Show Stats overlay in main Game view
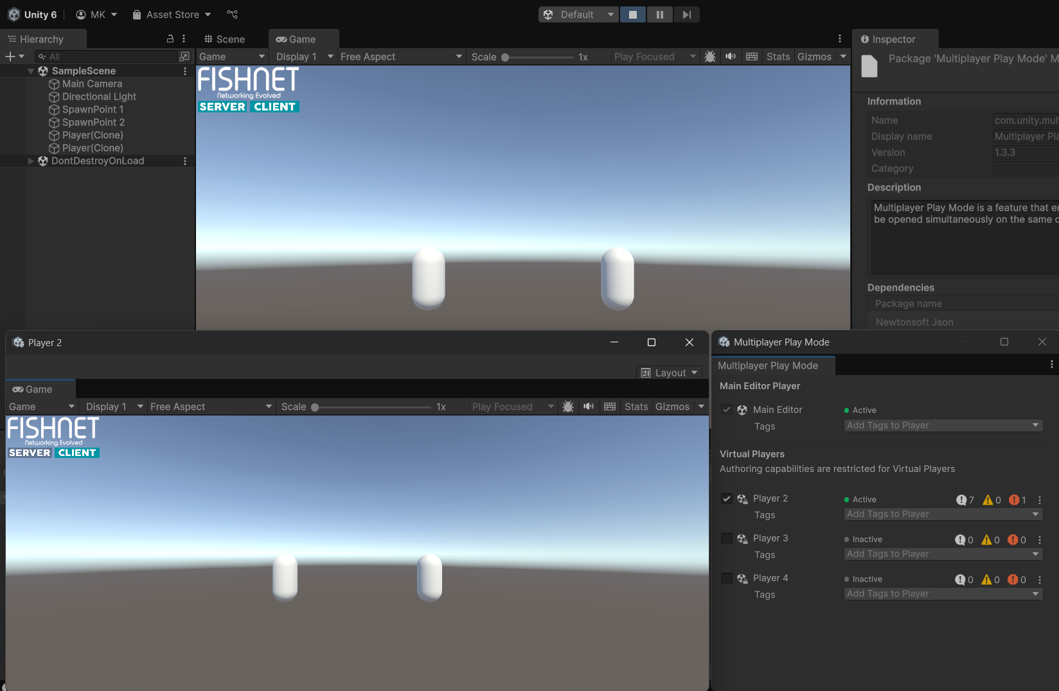This screenshot has height=691, width=1059. (x=778, y=57)
